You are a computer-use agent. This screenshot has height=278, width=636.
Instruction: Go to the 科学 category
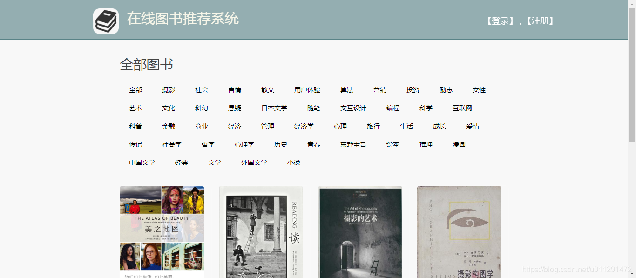pyautogui.click(x=426, y=108)
